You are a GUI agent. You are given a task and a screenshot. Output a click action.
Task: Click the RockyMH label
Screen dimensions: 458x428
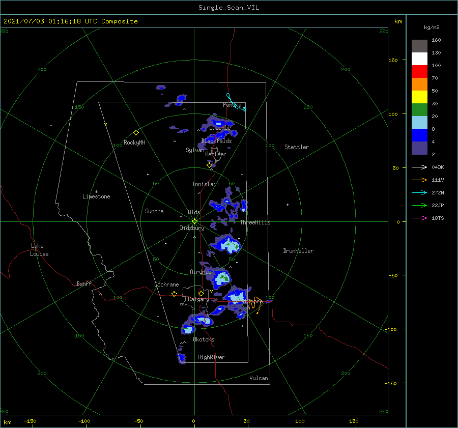tap(134, 142)
